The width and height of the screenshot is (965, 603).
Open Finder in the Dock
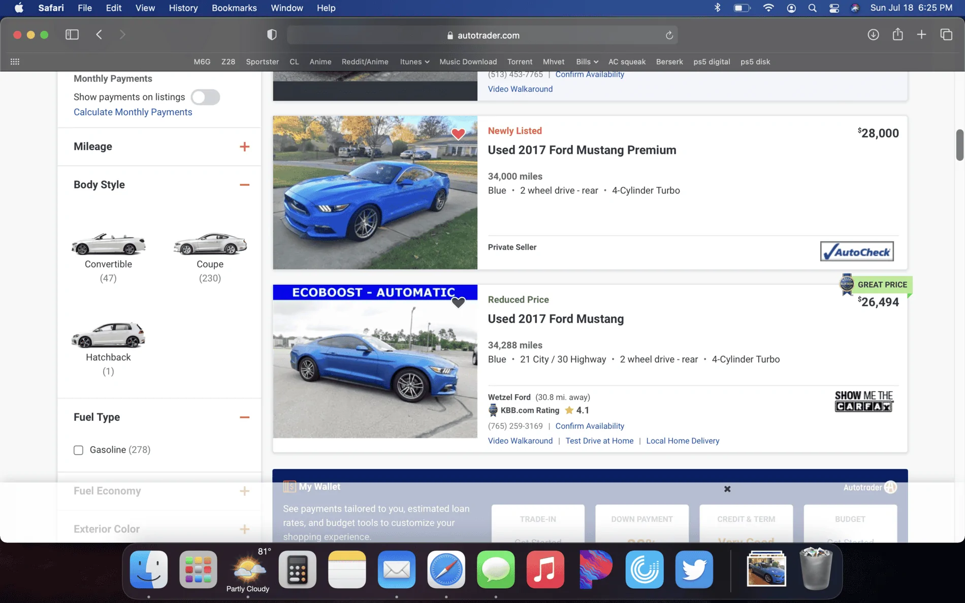pyautogui.click(x=148, y=569)
